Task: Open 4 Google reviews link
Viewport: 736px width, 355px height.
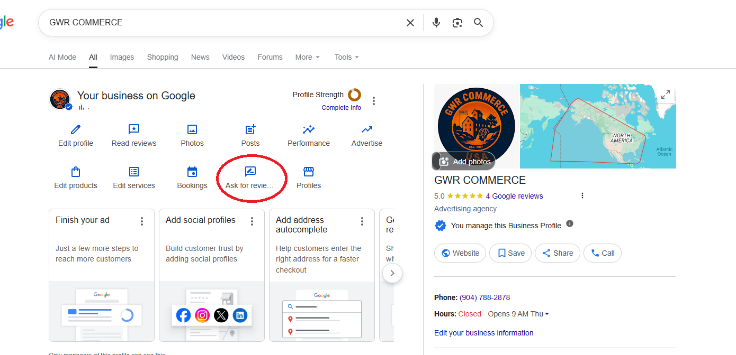Action: pos(515,196)
